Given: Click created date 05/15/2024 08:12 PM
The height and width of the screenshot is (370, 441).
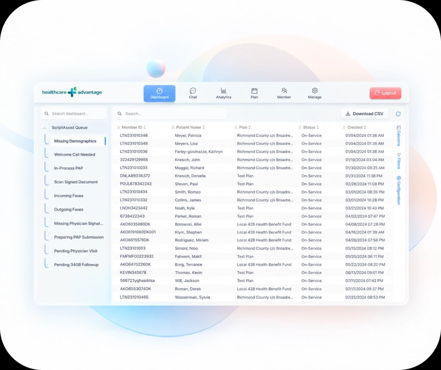Looking at the screenshot, I should 365,249.
